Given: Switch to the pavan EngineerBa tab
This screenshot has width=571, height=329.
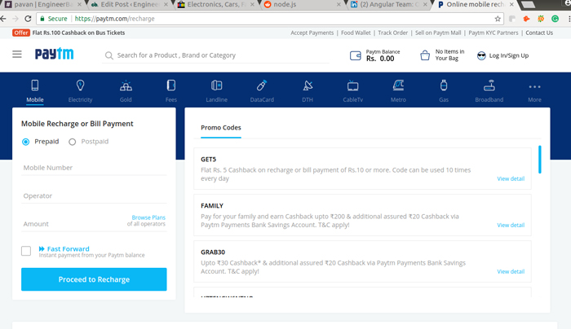Looking at the screenshot, I should tap(42, 5).
